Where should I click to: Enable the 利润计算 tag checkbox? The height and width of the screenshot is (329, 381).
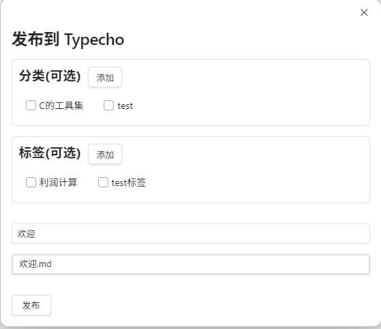click(x=31, y=183)
